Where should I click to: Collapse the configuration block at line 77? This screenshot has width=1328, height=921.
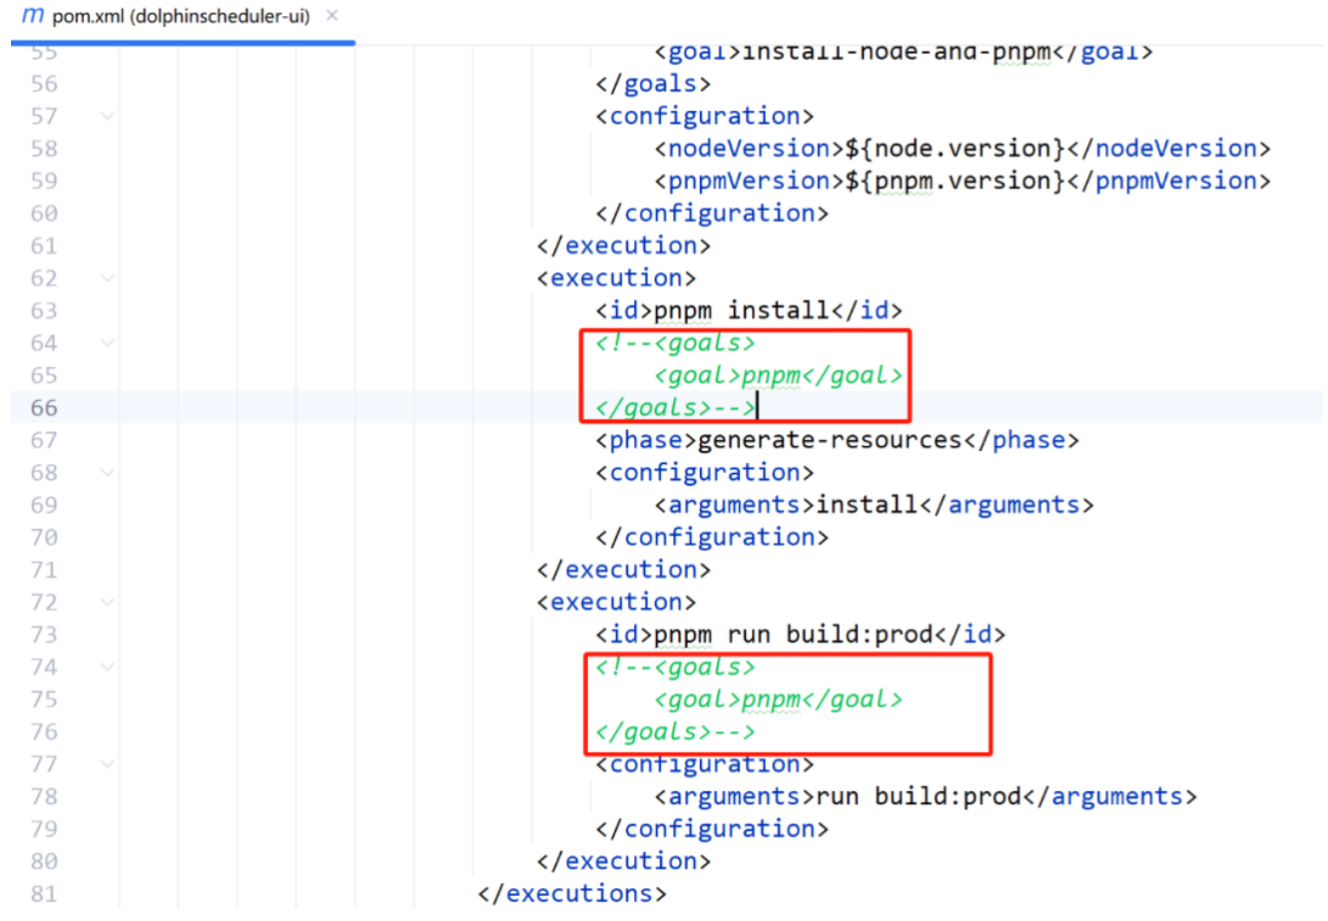[107, 764]
